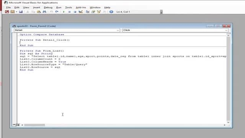245x138 pixels.
Task: Open the Object Browser icon
Action: click(99, 12)
